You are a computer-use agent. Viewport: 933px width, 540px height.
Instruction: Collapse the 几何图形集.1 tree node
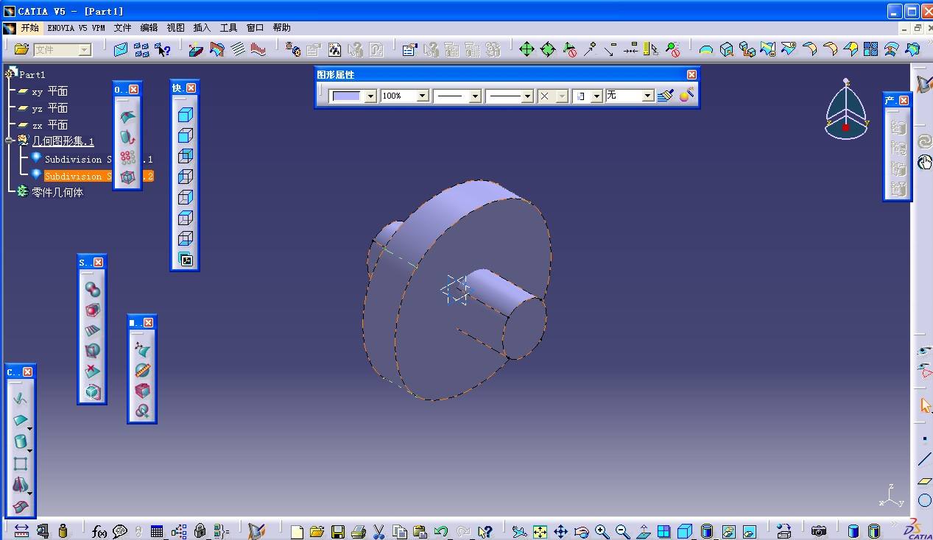(9, 141)
